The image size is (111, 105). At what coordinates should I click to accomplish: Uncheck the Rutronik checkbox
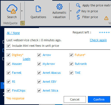click(x=71, y=64)
